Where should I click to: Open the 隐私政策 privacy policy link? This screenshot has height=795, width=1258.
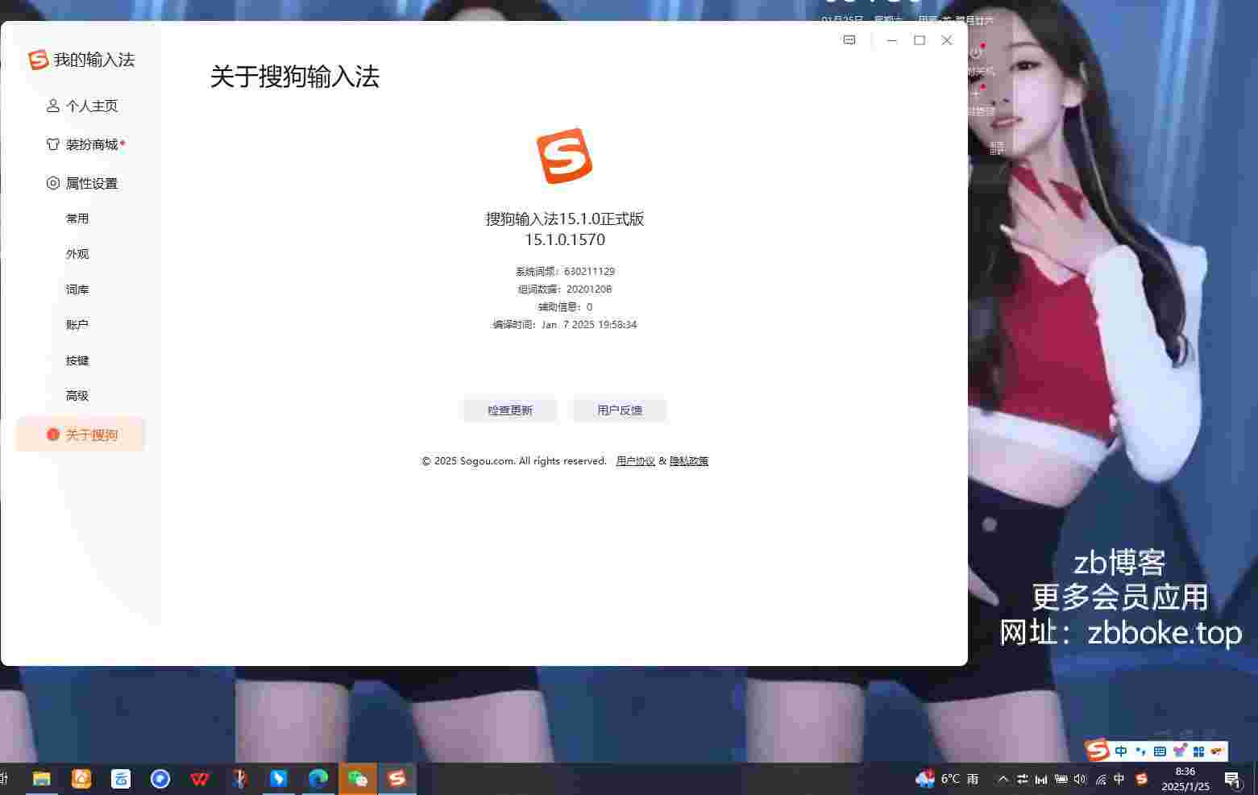coord(689,461)
